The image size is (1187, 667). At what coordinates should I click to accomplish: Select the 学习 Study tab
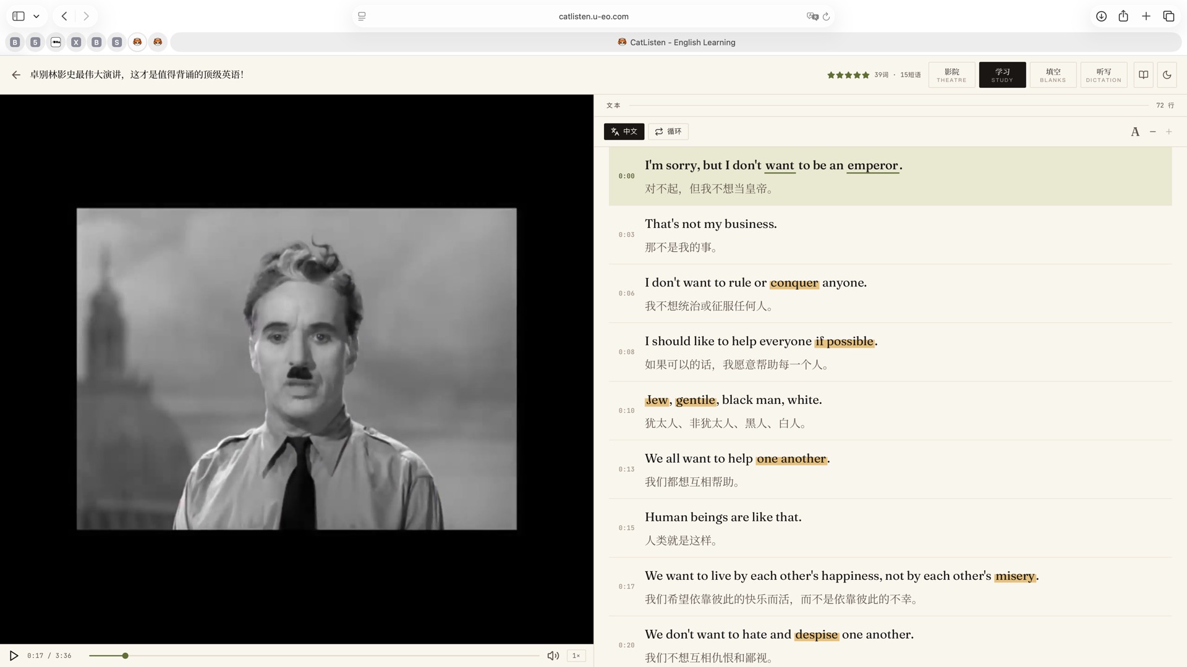1002,75
